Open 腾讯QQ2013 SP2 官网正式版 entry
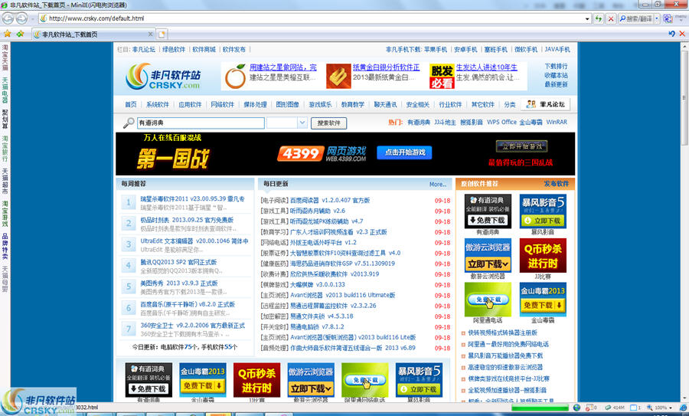This screenshot has height=416, width=689. [x=178, y=262]
